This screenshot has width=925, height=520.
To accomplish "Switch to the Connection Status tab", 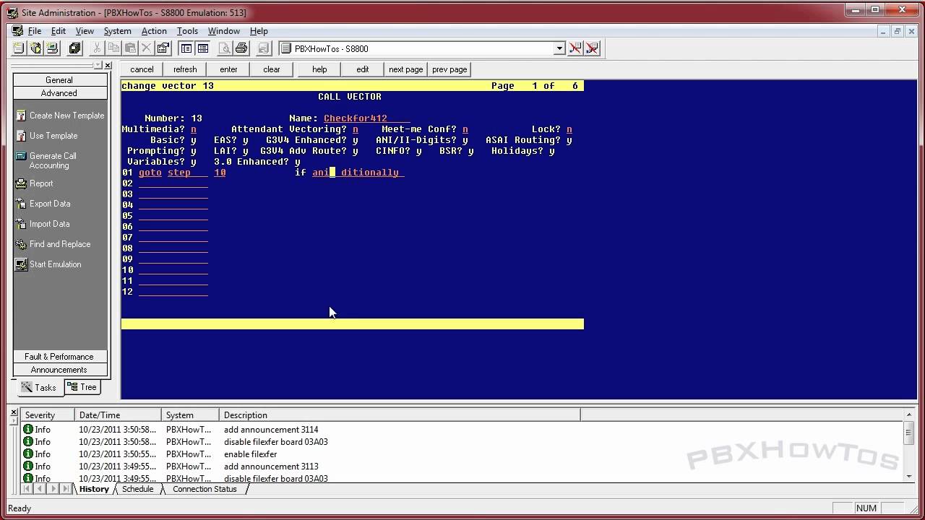I will (x=205, y=489).
